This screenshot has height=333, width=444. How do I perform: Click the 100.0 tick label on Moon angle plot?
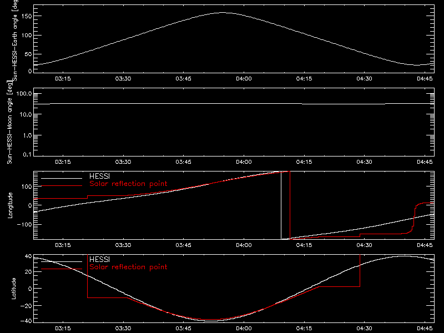coord(24,93)
